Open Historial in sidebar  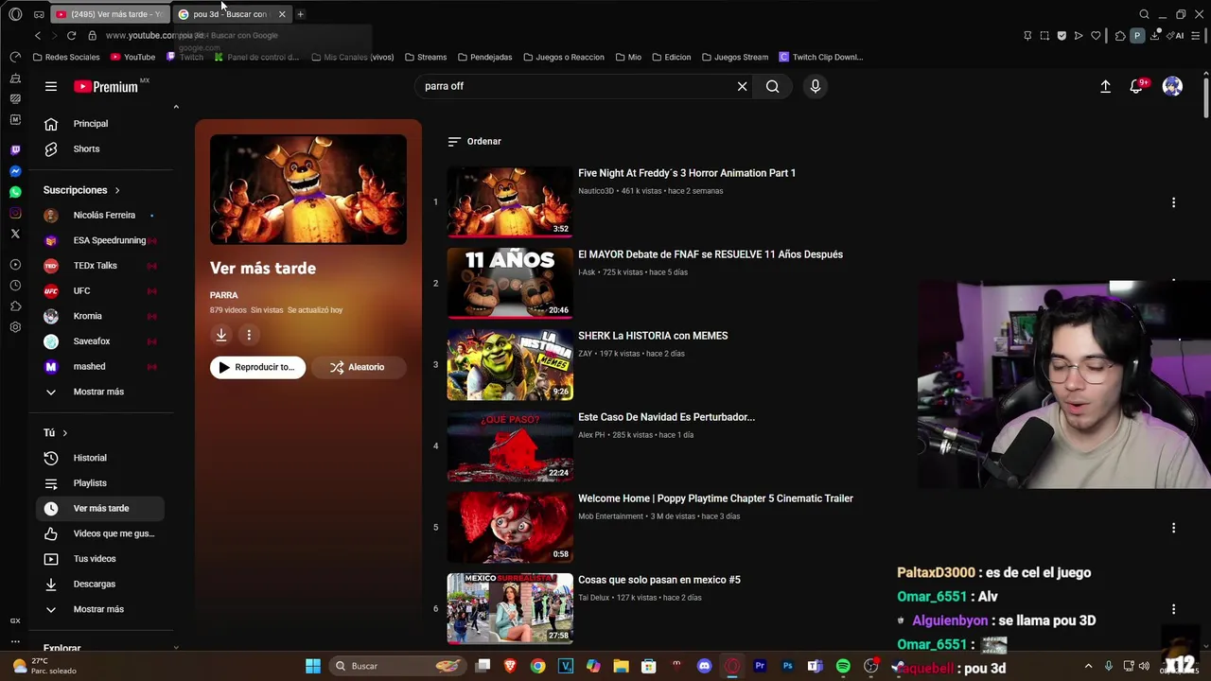click(100, 458)
